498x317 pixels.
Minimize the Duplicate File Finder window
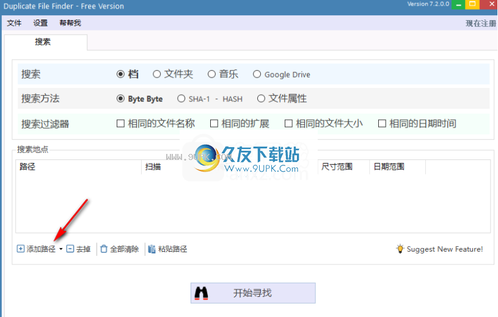(x=458, y=4)
